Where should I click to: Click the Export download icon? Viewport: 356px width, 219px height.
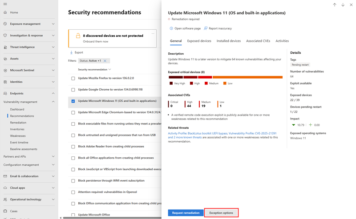click(71, 52)
